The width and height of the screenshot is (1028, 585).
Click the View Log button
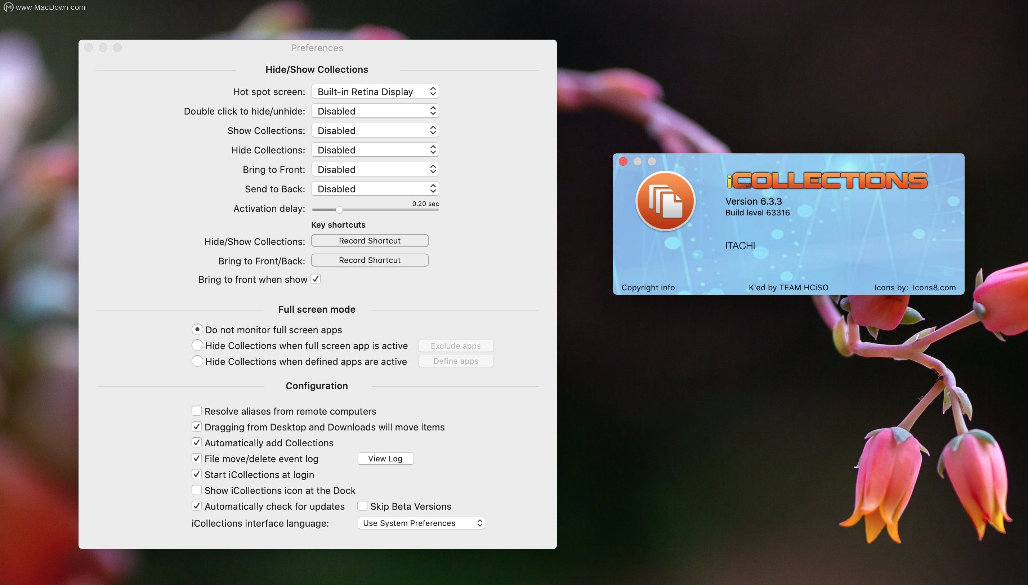[x=385, y=459]
